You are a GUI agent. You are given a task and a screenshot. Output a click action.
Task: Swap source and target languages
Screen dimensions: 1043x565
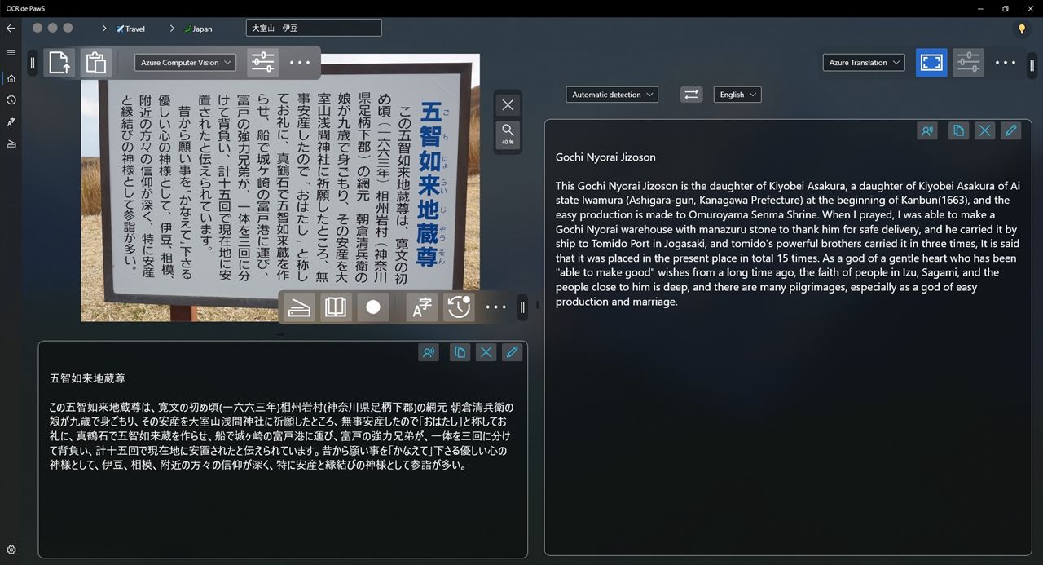click(691, 95)
